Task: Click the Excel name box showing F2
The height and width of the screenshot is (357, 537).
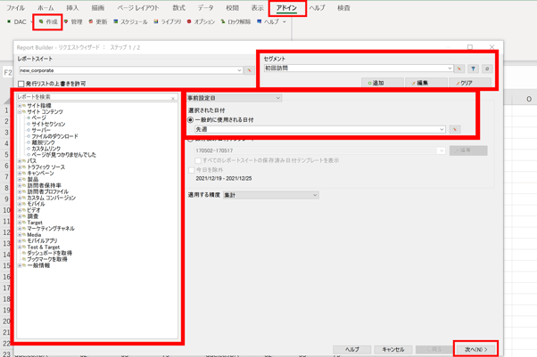Action: (8, 72)
